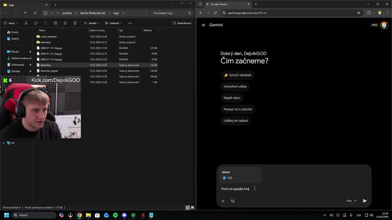Toggle the microphone icon in system tray
Image resolution: width=392 pixels, height=220 pixels.
351,215
